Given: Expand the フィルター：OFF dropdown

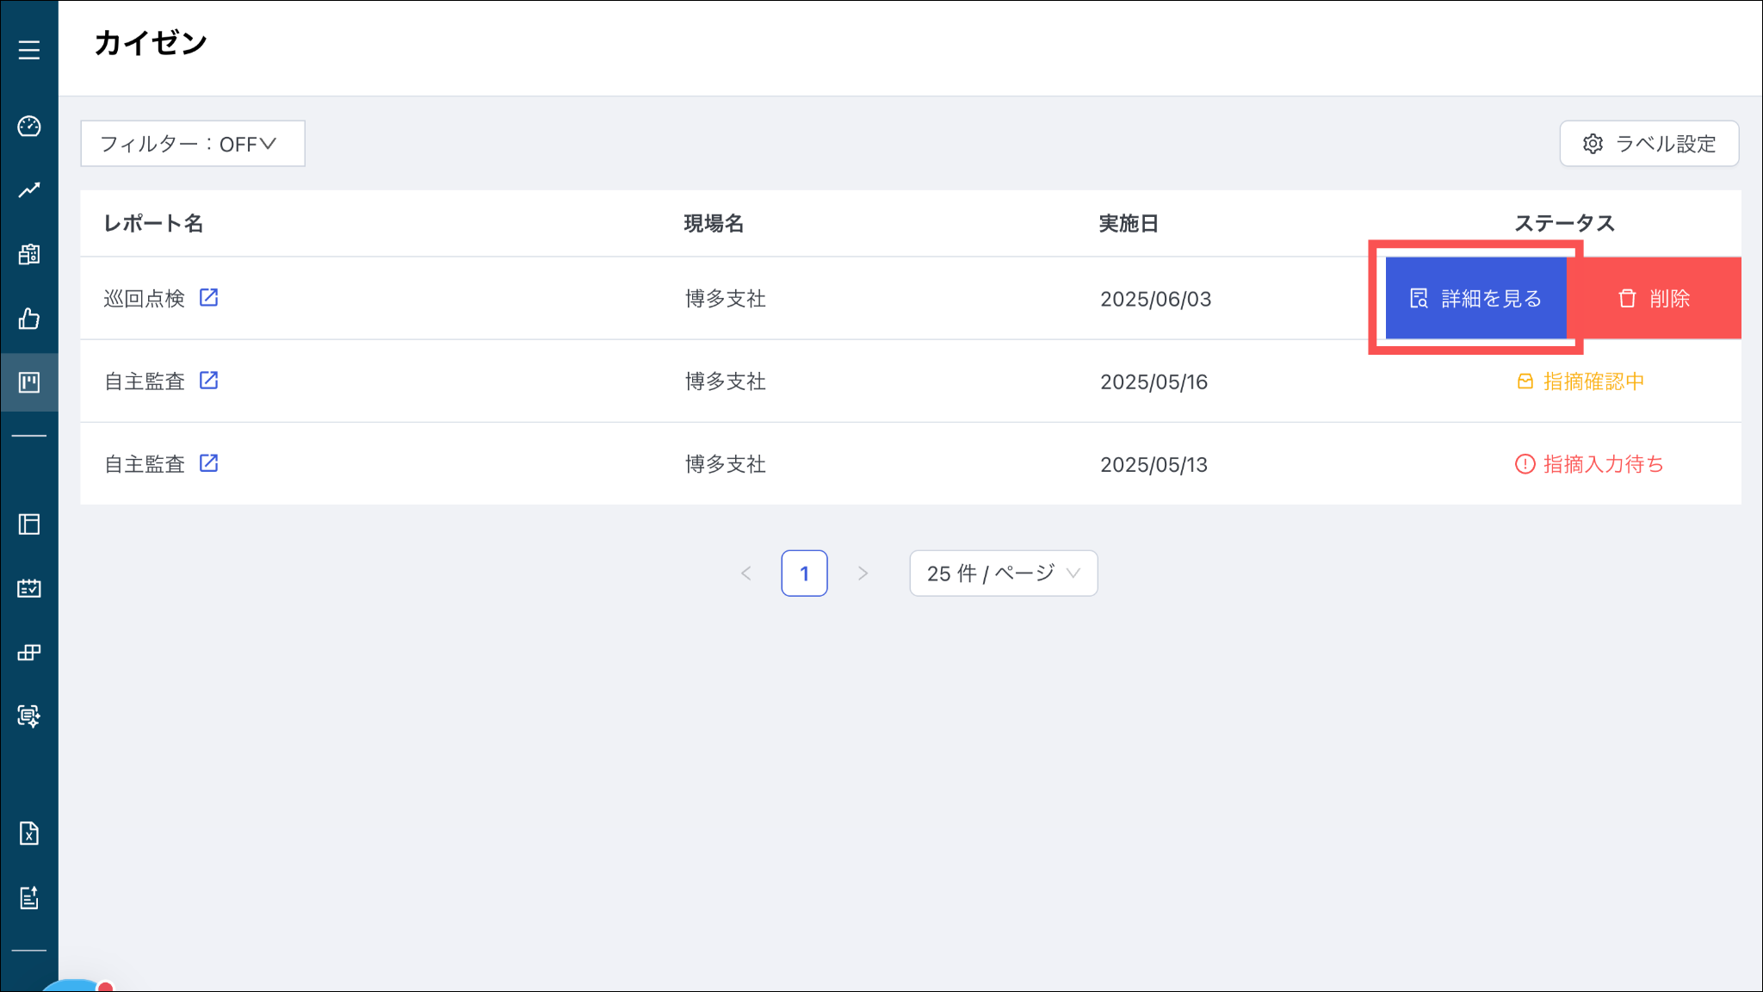Looking at the screenshot, I should (192, 144).
